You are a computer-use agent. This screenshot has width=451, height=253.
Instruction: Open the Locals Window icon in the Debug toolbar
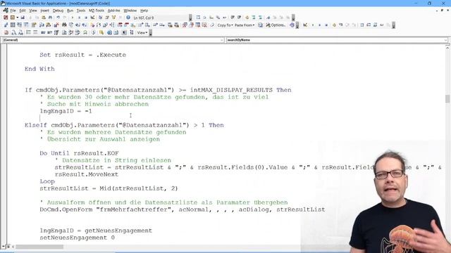pos(362,25)
